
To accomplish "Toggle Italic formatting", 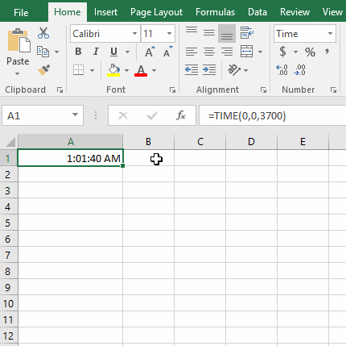I will [96, 52].
